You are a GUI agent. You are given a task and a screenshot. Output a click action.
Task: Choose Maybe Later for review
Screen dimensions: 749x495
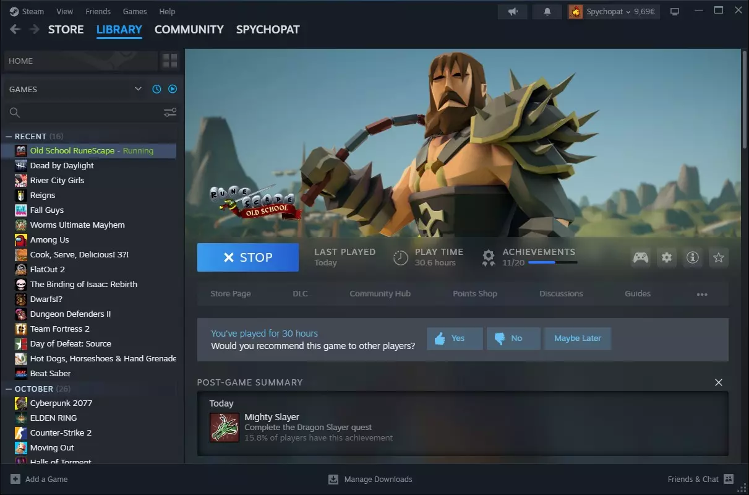578,338
